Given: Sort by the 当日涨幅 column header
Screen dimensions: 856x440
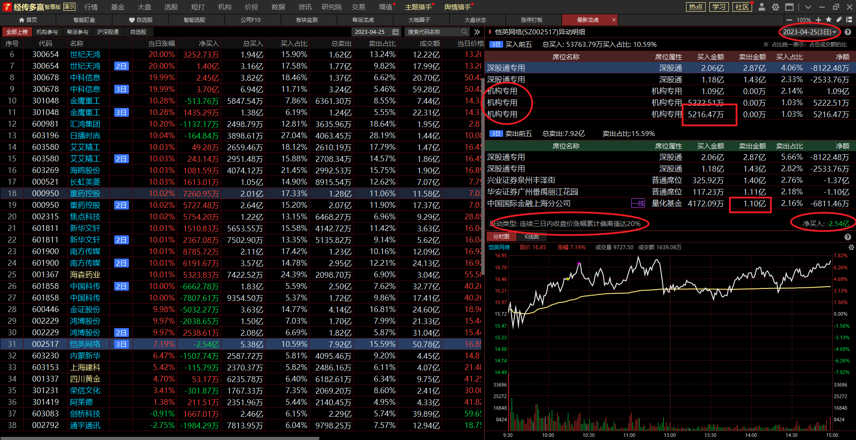Looking at the screenshot, I should (161, 44).
